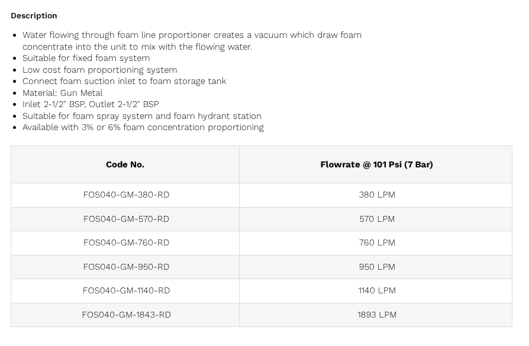Click the Flowrate @ 101 Psi header
Image resolution: width=529 pixels, height=346 pixels.
click(x=376, y=164)
